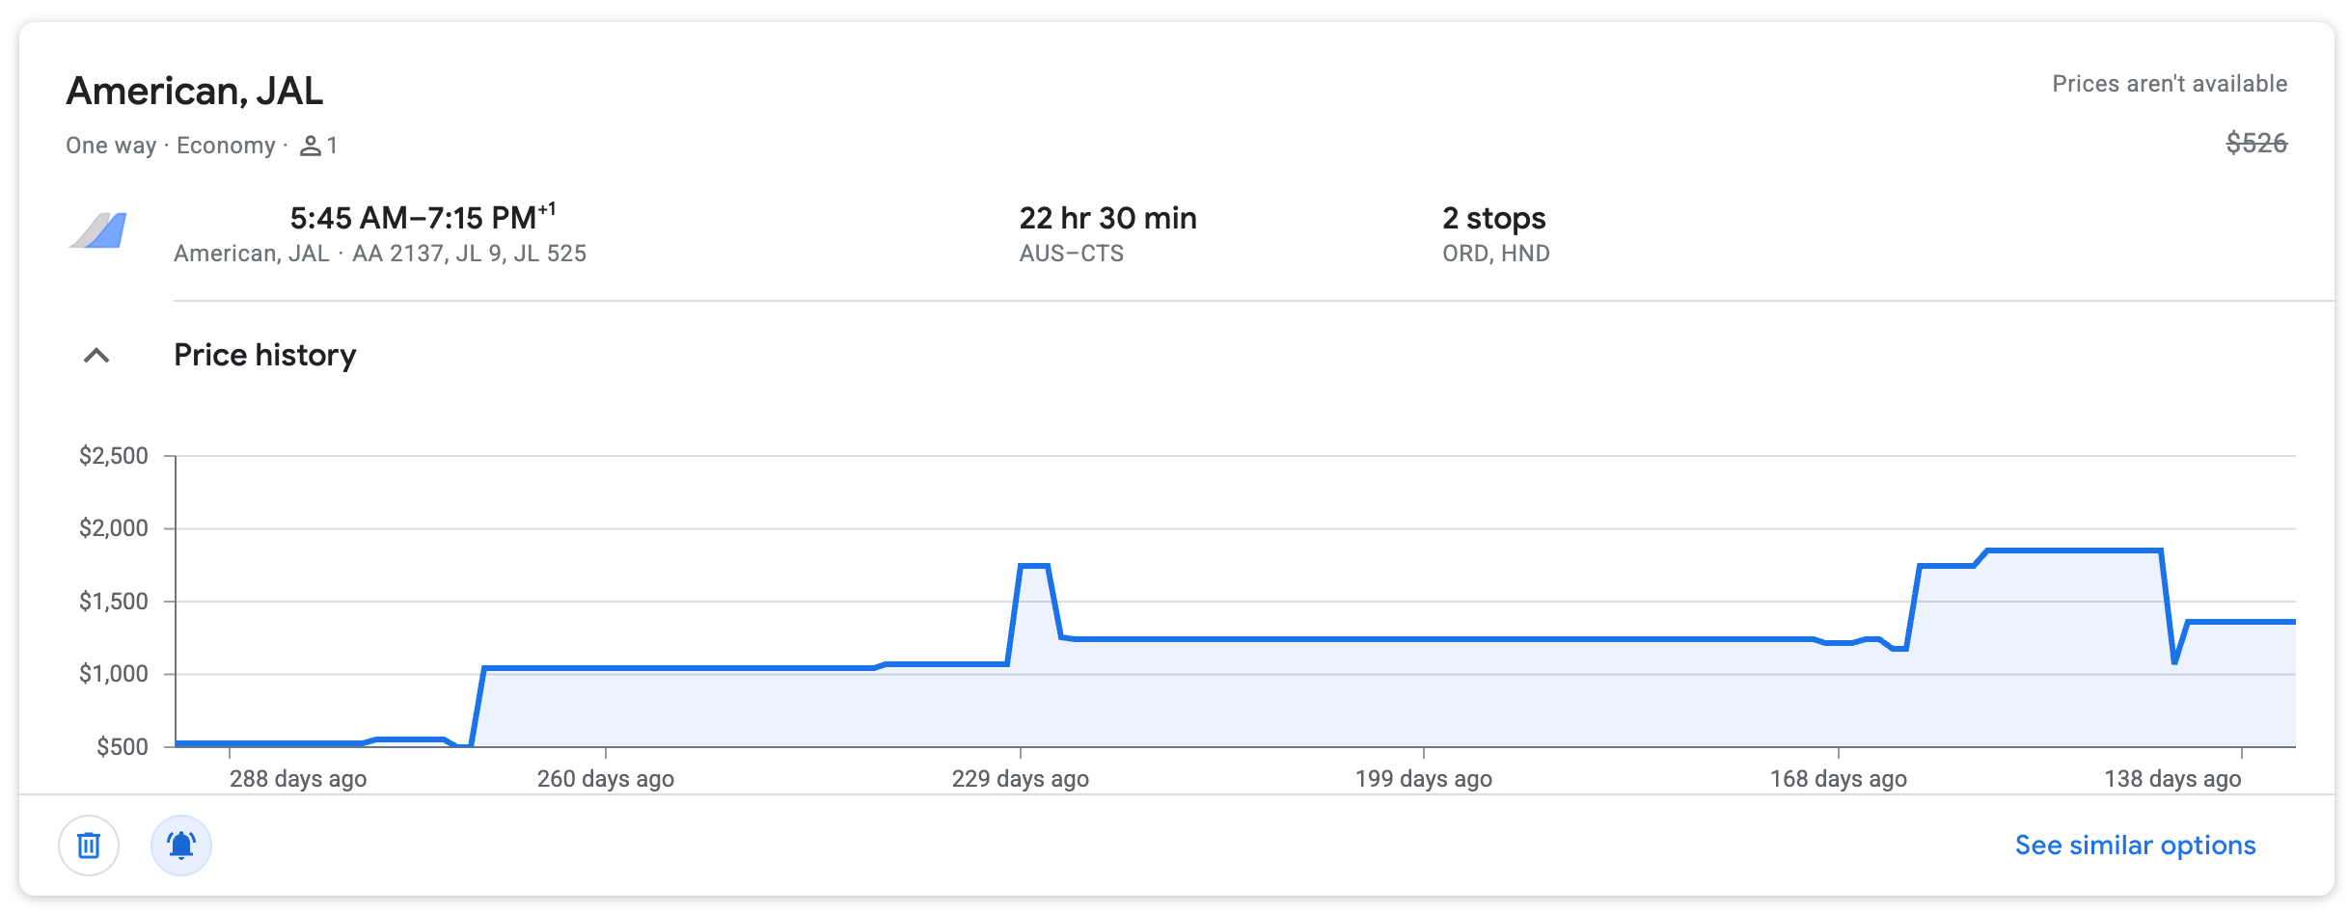The image size is (2349, 913).
Task: Click the Price history heading
Action: coord(265,356)
